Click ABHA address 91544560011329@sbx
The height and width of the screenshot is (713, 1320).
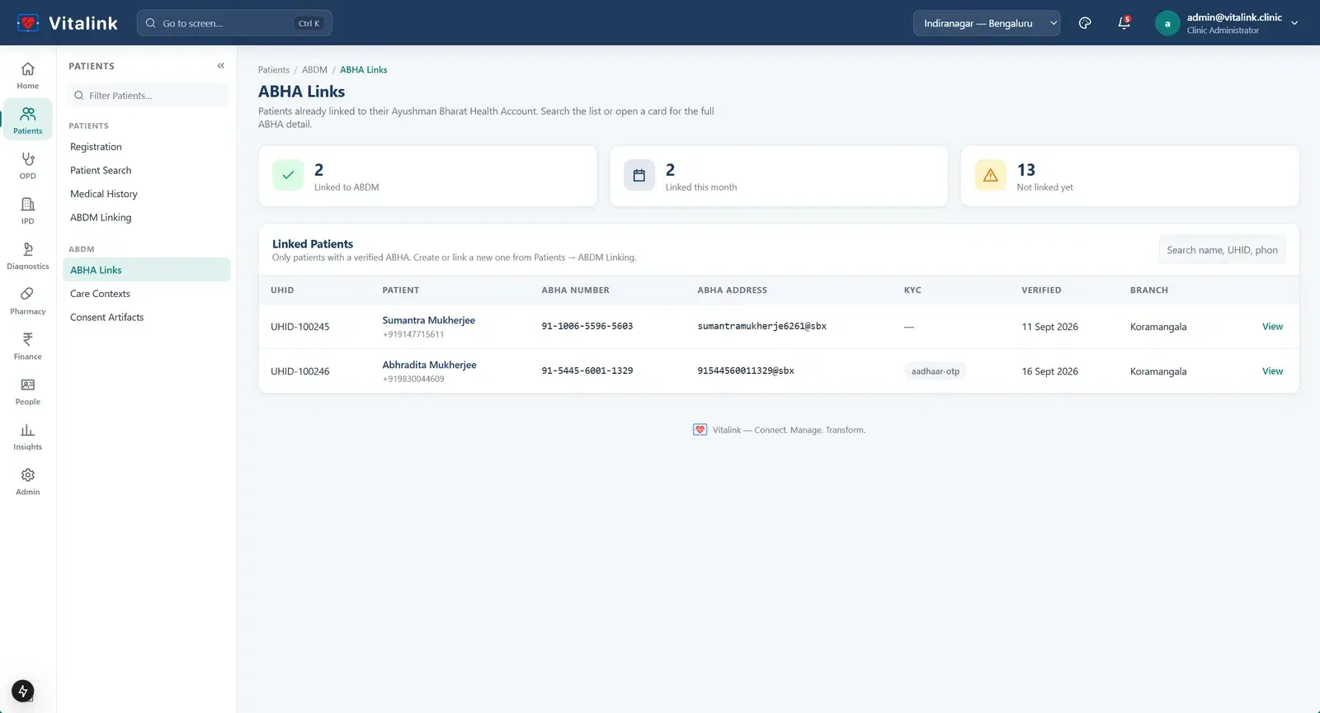(x=746, y=371)
